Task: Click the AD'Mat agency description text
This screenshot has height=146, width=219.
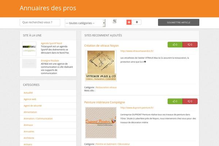Action: 57,69
